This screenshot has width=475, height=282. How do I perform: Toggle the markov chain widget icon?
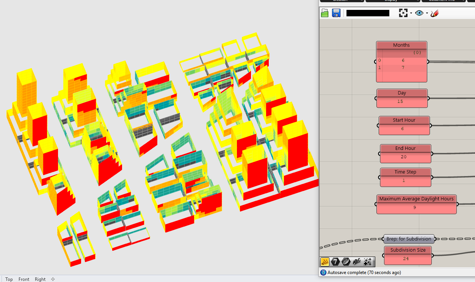point(325,262)
